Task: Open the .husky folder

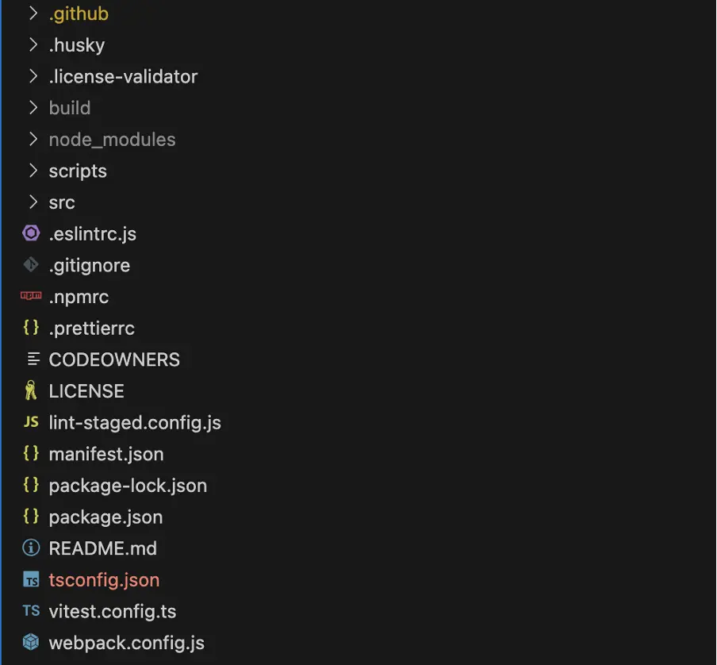Action: (x=77, y=44)
